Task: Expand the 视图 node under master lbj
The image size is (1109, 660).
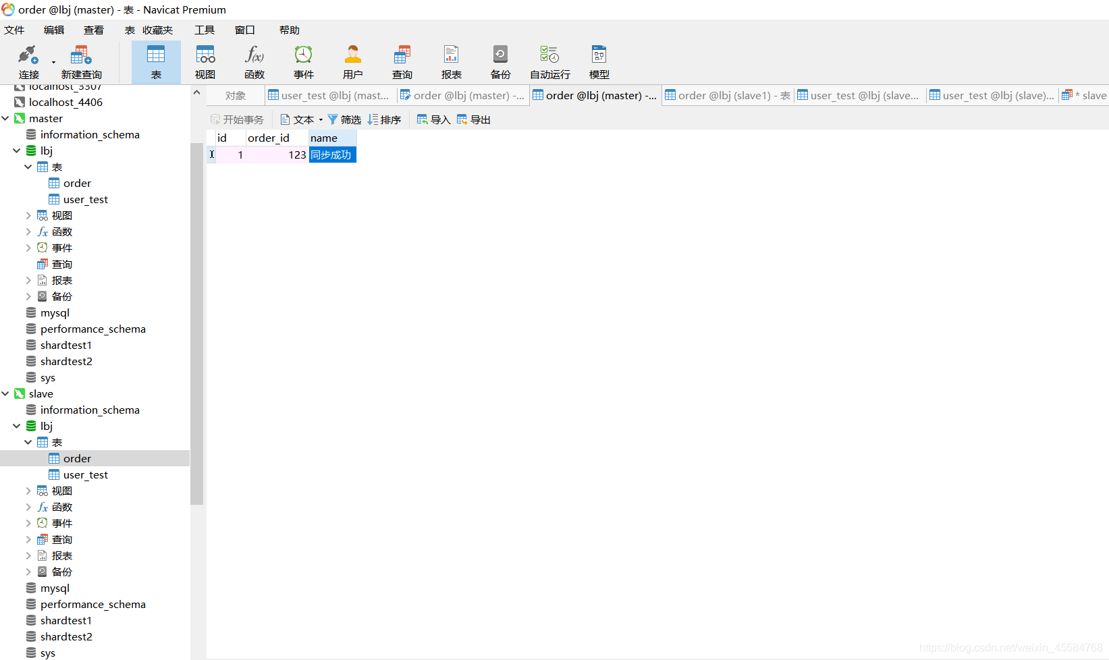Action: (x=28, y=215)
